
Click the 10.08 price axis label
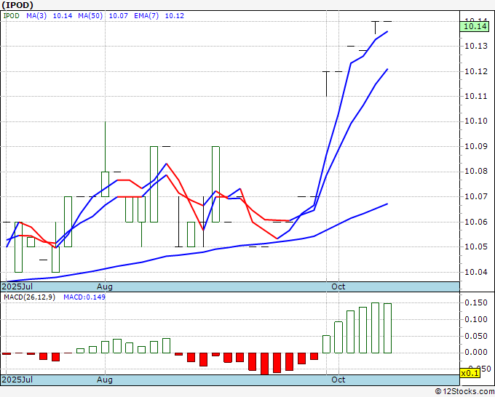coord(476,171)
